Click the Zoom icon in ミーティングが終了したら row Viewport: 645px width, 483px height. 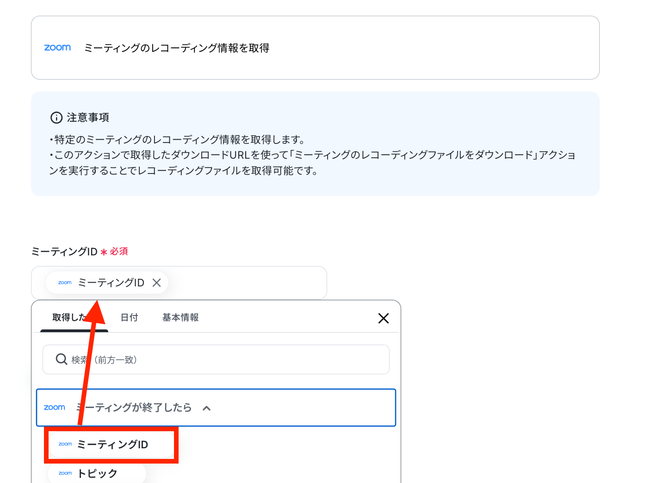55,408
